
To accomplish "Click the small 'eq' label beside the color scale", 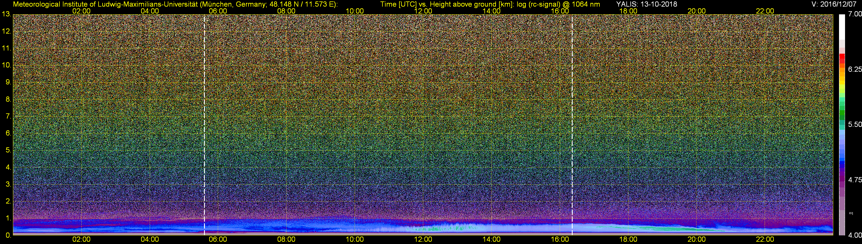I will click(x=851, y=213).
